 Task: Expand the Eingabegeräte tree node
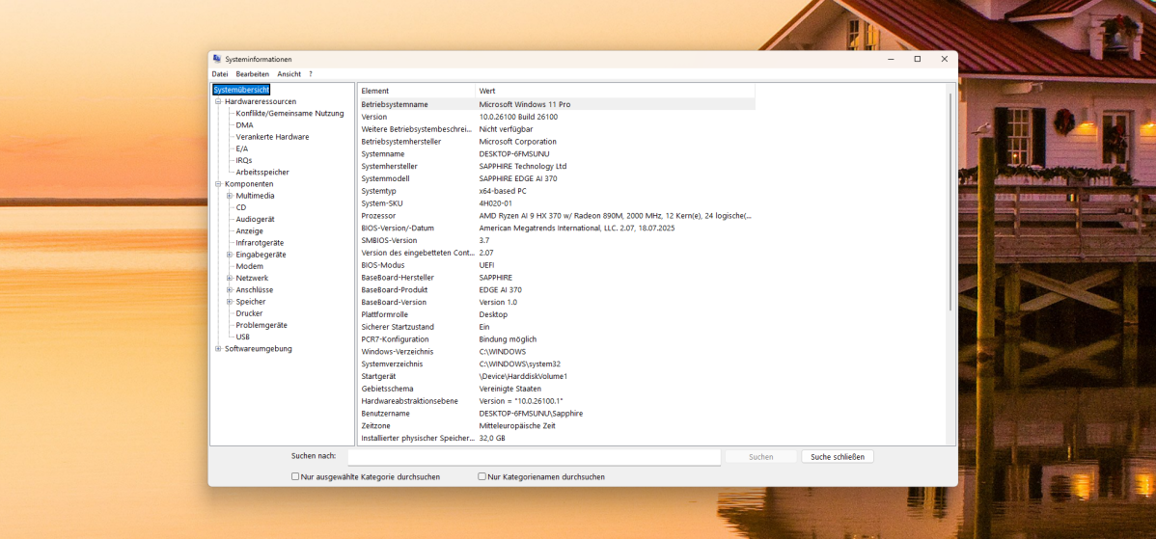230,255
